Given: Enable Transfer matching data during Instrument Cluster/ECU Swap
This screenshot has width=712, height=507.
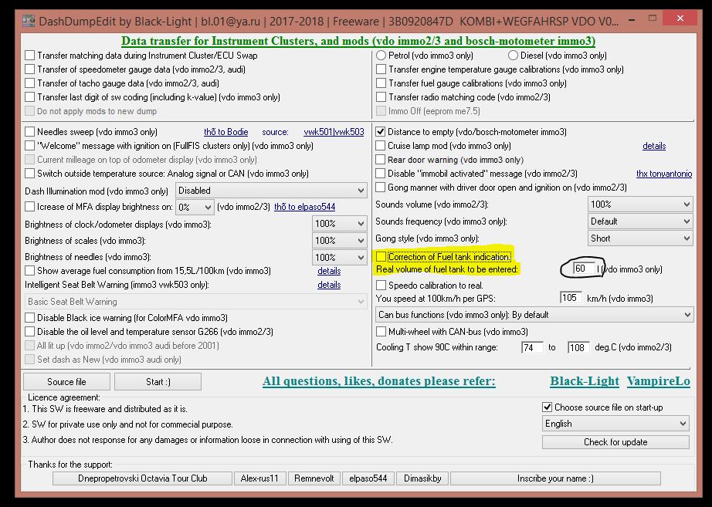Looking at the screenshot, I should tap(30, 56).
